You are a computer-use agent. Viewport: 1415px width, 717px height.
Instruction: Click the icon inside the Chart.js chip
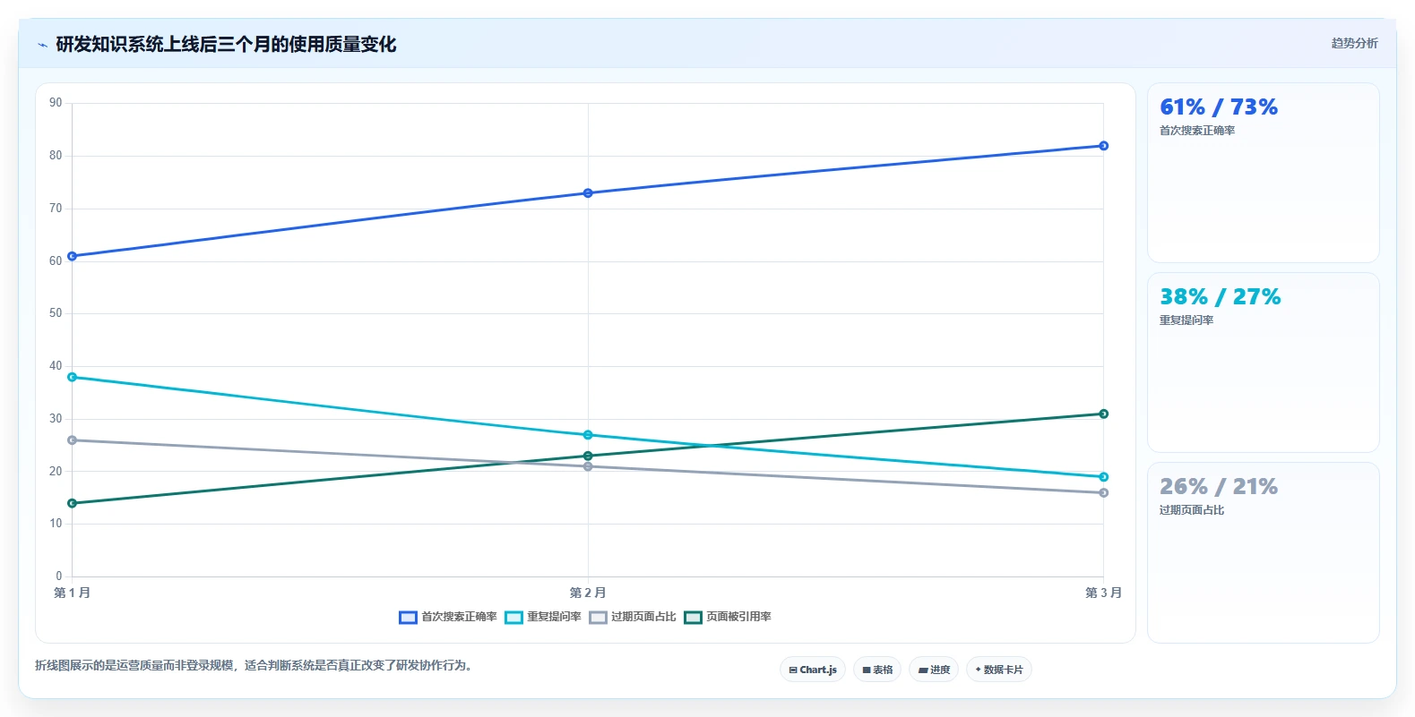[x=793, y=670]
